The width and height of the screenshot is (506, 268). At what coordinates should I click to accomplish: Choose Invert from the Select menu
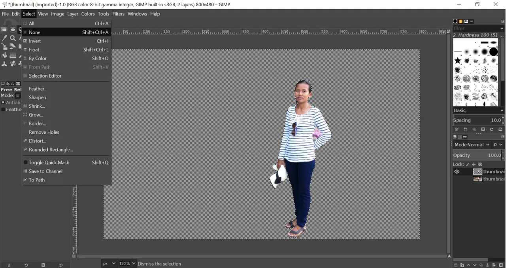tap(66, 41)
